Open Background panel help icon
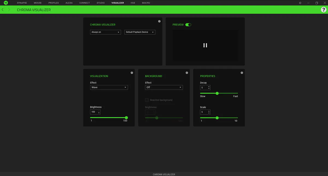 [187, 73]
